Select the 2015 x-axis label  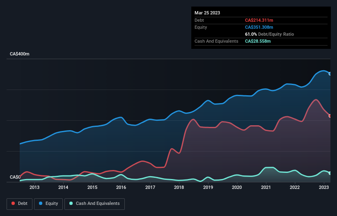92,187
